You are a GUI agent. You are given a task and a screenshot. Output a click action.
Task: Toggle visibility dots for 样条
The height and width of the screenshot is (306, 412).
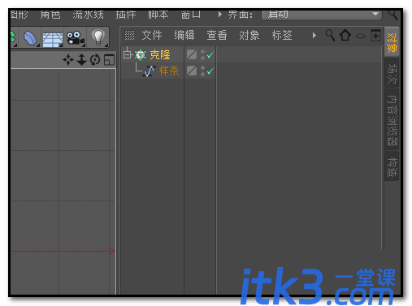click(x=202, y=71)
